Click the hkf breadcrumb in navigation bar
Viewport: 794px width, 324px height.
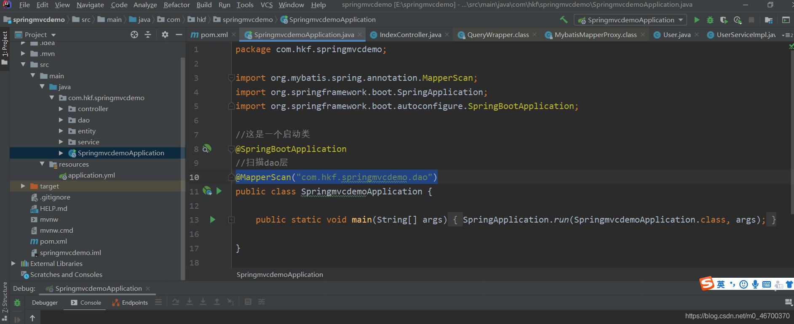(x=197, y=20)
